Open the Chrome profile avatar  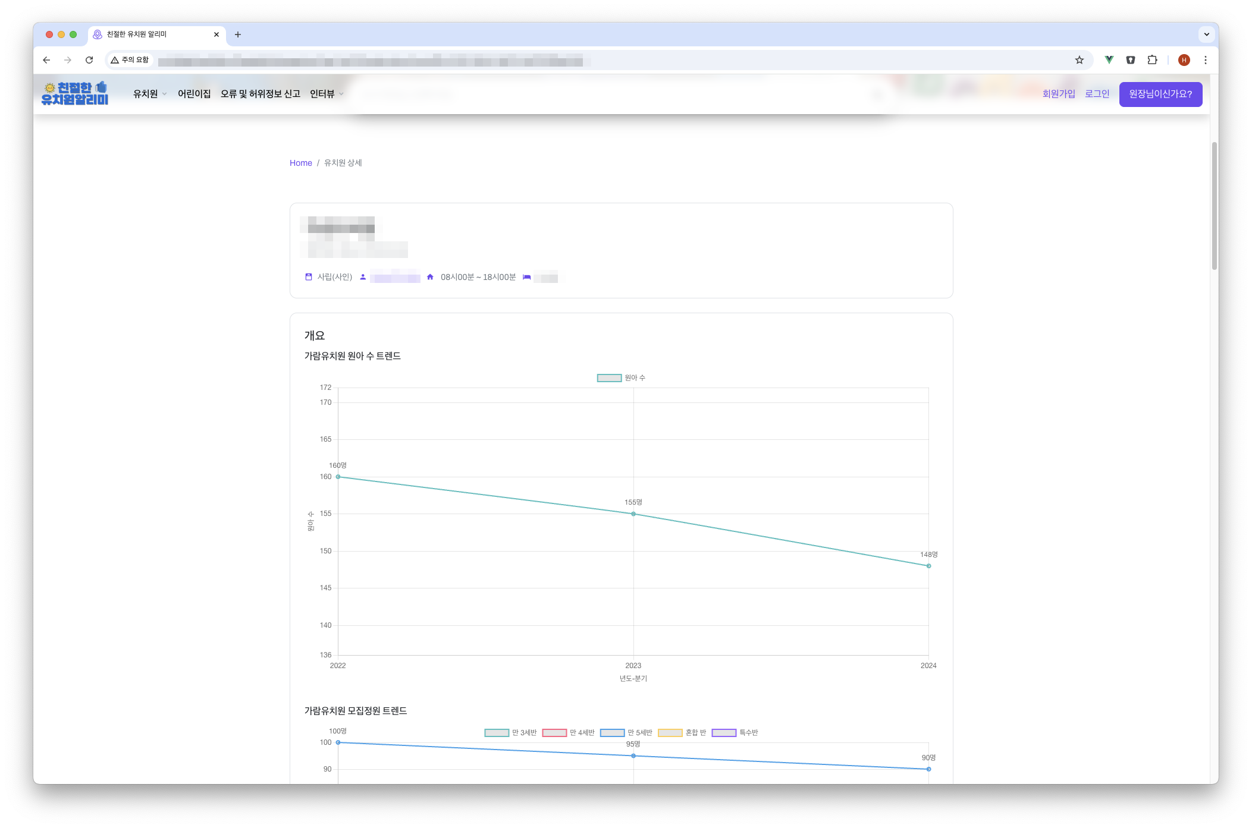[1184, 60]
